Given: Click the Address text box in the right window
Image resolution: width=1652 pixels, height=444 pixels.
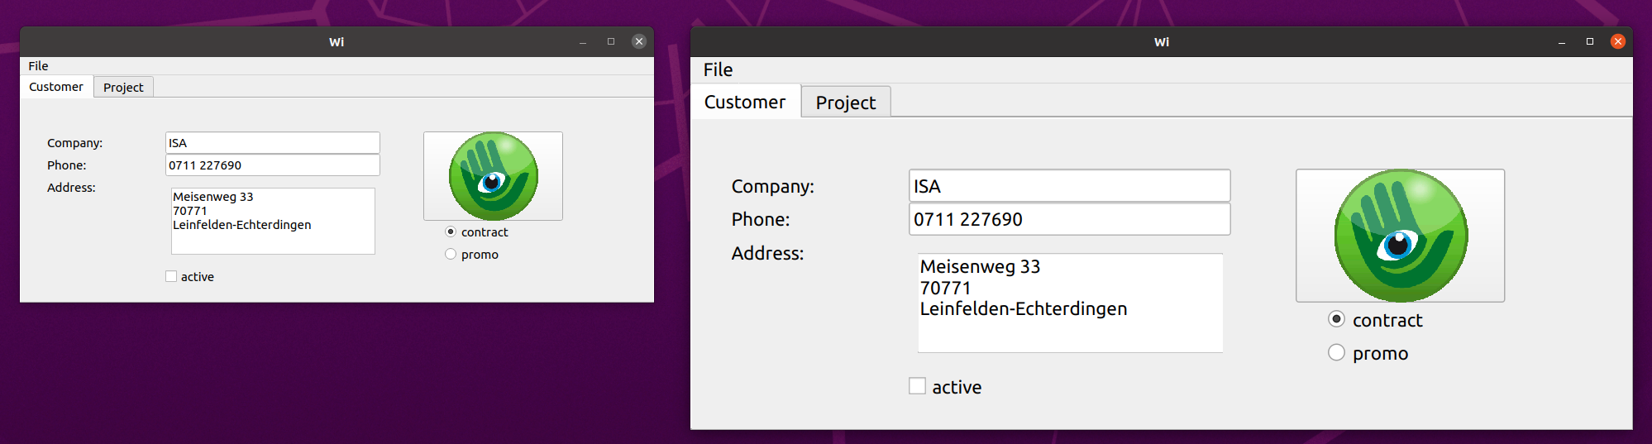Looking at the screenshot, I should [1070, 303].
